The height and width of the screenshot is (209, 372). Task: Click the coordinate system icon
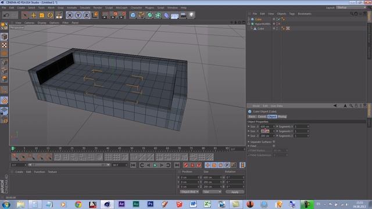point(95,15)
